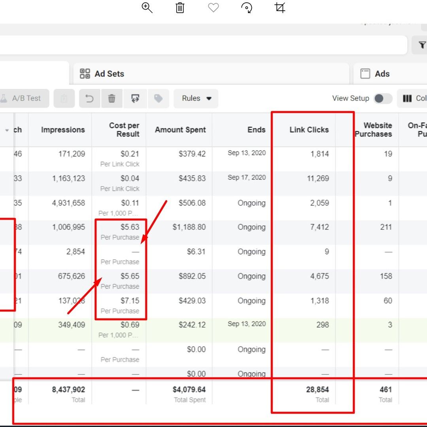Open the Columns selector at the right edge

coord(414,98)
